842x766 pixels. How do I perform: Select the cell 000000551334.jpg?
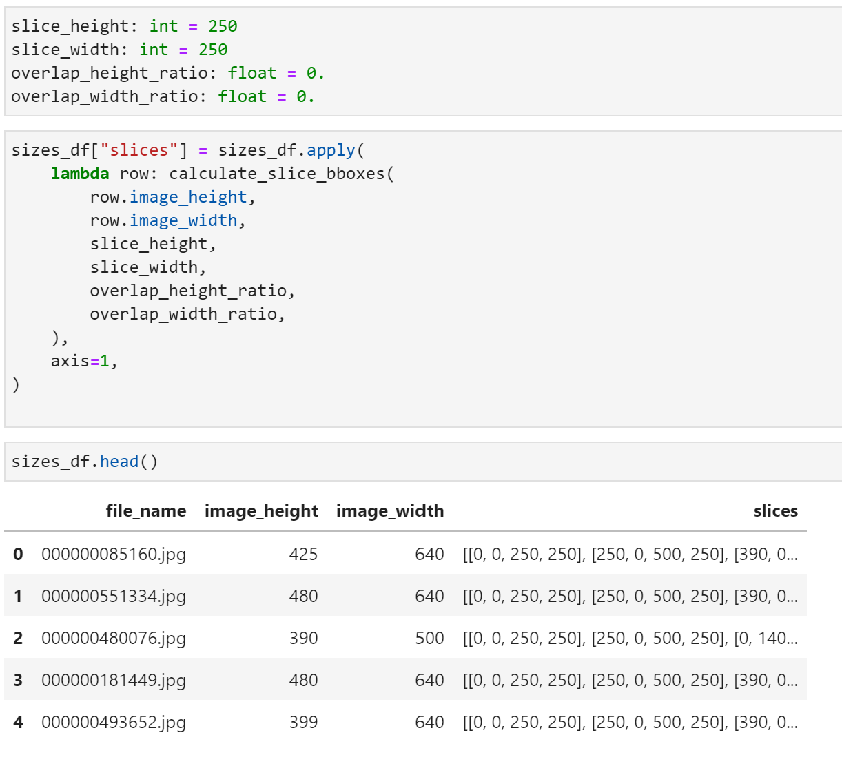(x=114, y=596)
